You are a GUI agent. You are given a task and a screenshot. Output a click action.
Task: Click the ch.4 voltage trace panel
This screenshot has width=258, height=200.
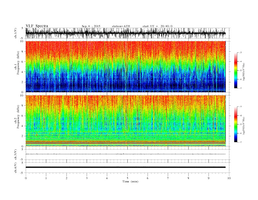coord(128,168)
